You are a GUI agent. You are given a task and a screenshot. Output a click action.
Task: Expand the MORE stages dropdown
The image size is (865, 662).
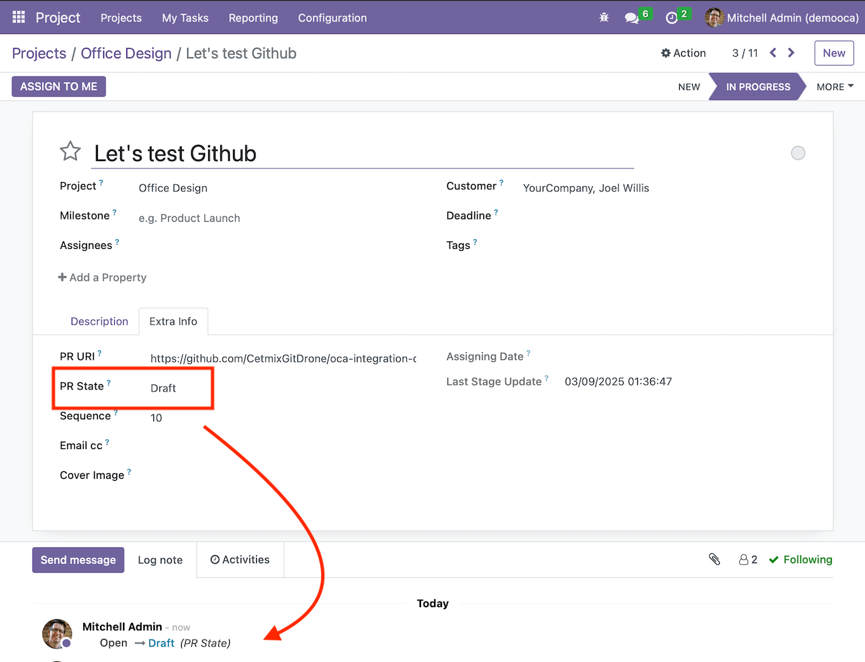tap(834, 87)
